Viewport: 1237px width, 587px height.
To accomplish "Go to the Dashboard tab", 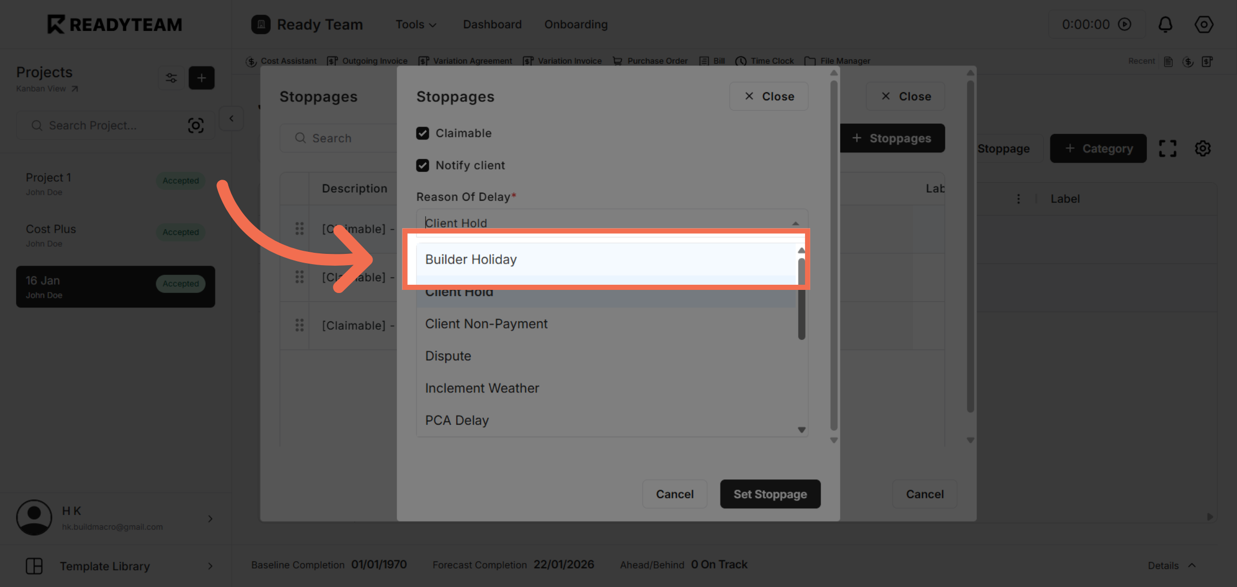I will click(492, 24).
